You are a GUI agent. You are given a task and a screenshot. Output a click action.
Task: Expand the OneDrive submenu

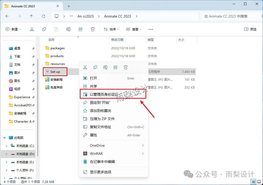pyautogui.click(x=143, y=145)
